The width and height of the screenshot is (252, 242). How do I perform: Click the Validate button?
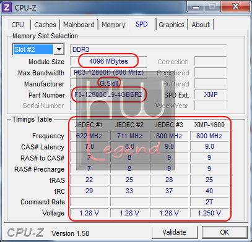(175, 232)
